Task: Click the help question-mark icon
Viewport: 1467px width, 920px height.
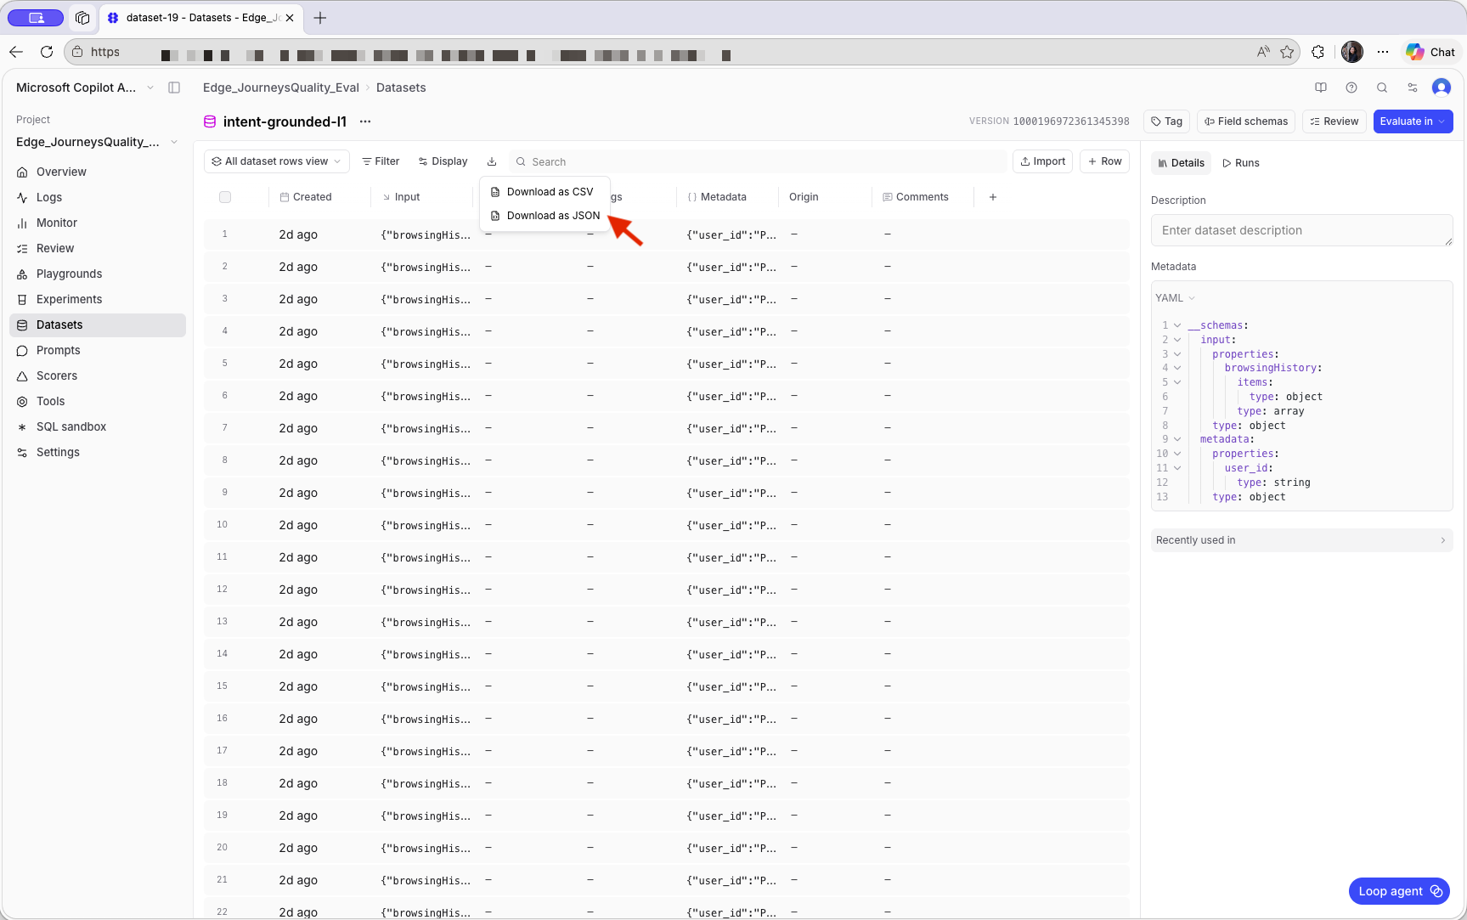Action: pyautogui.click(x=1351, y=87)
